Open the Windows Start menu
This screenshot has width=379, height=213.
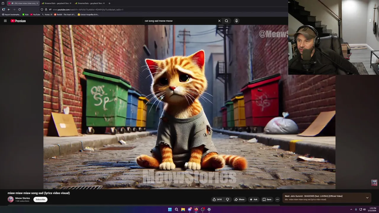[170, 209]
